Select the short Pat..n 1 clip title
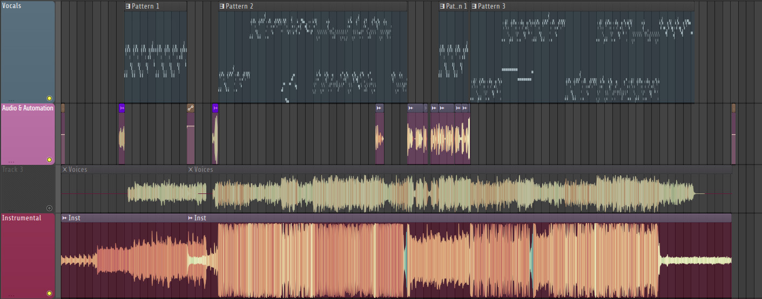 [x=456, y=6]
